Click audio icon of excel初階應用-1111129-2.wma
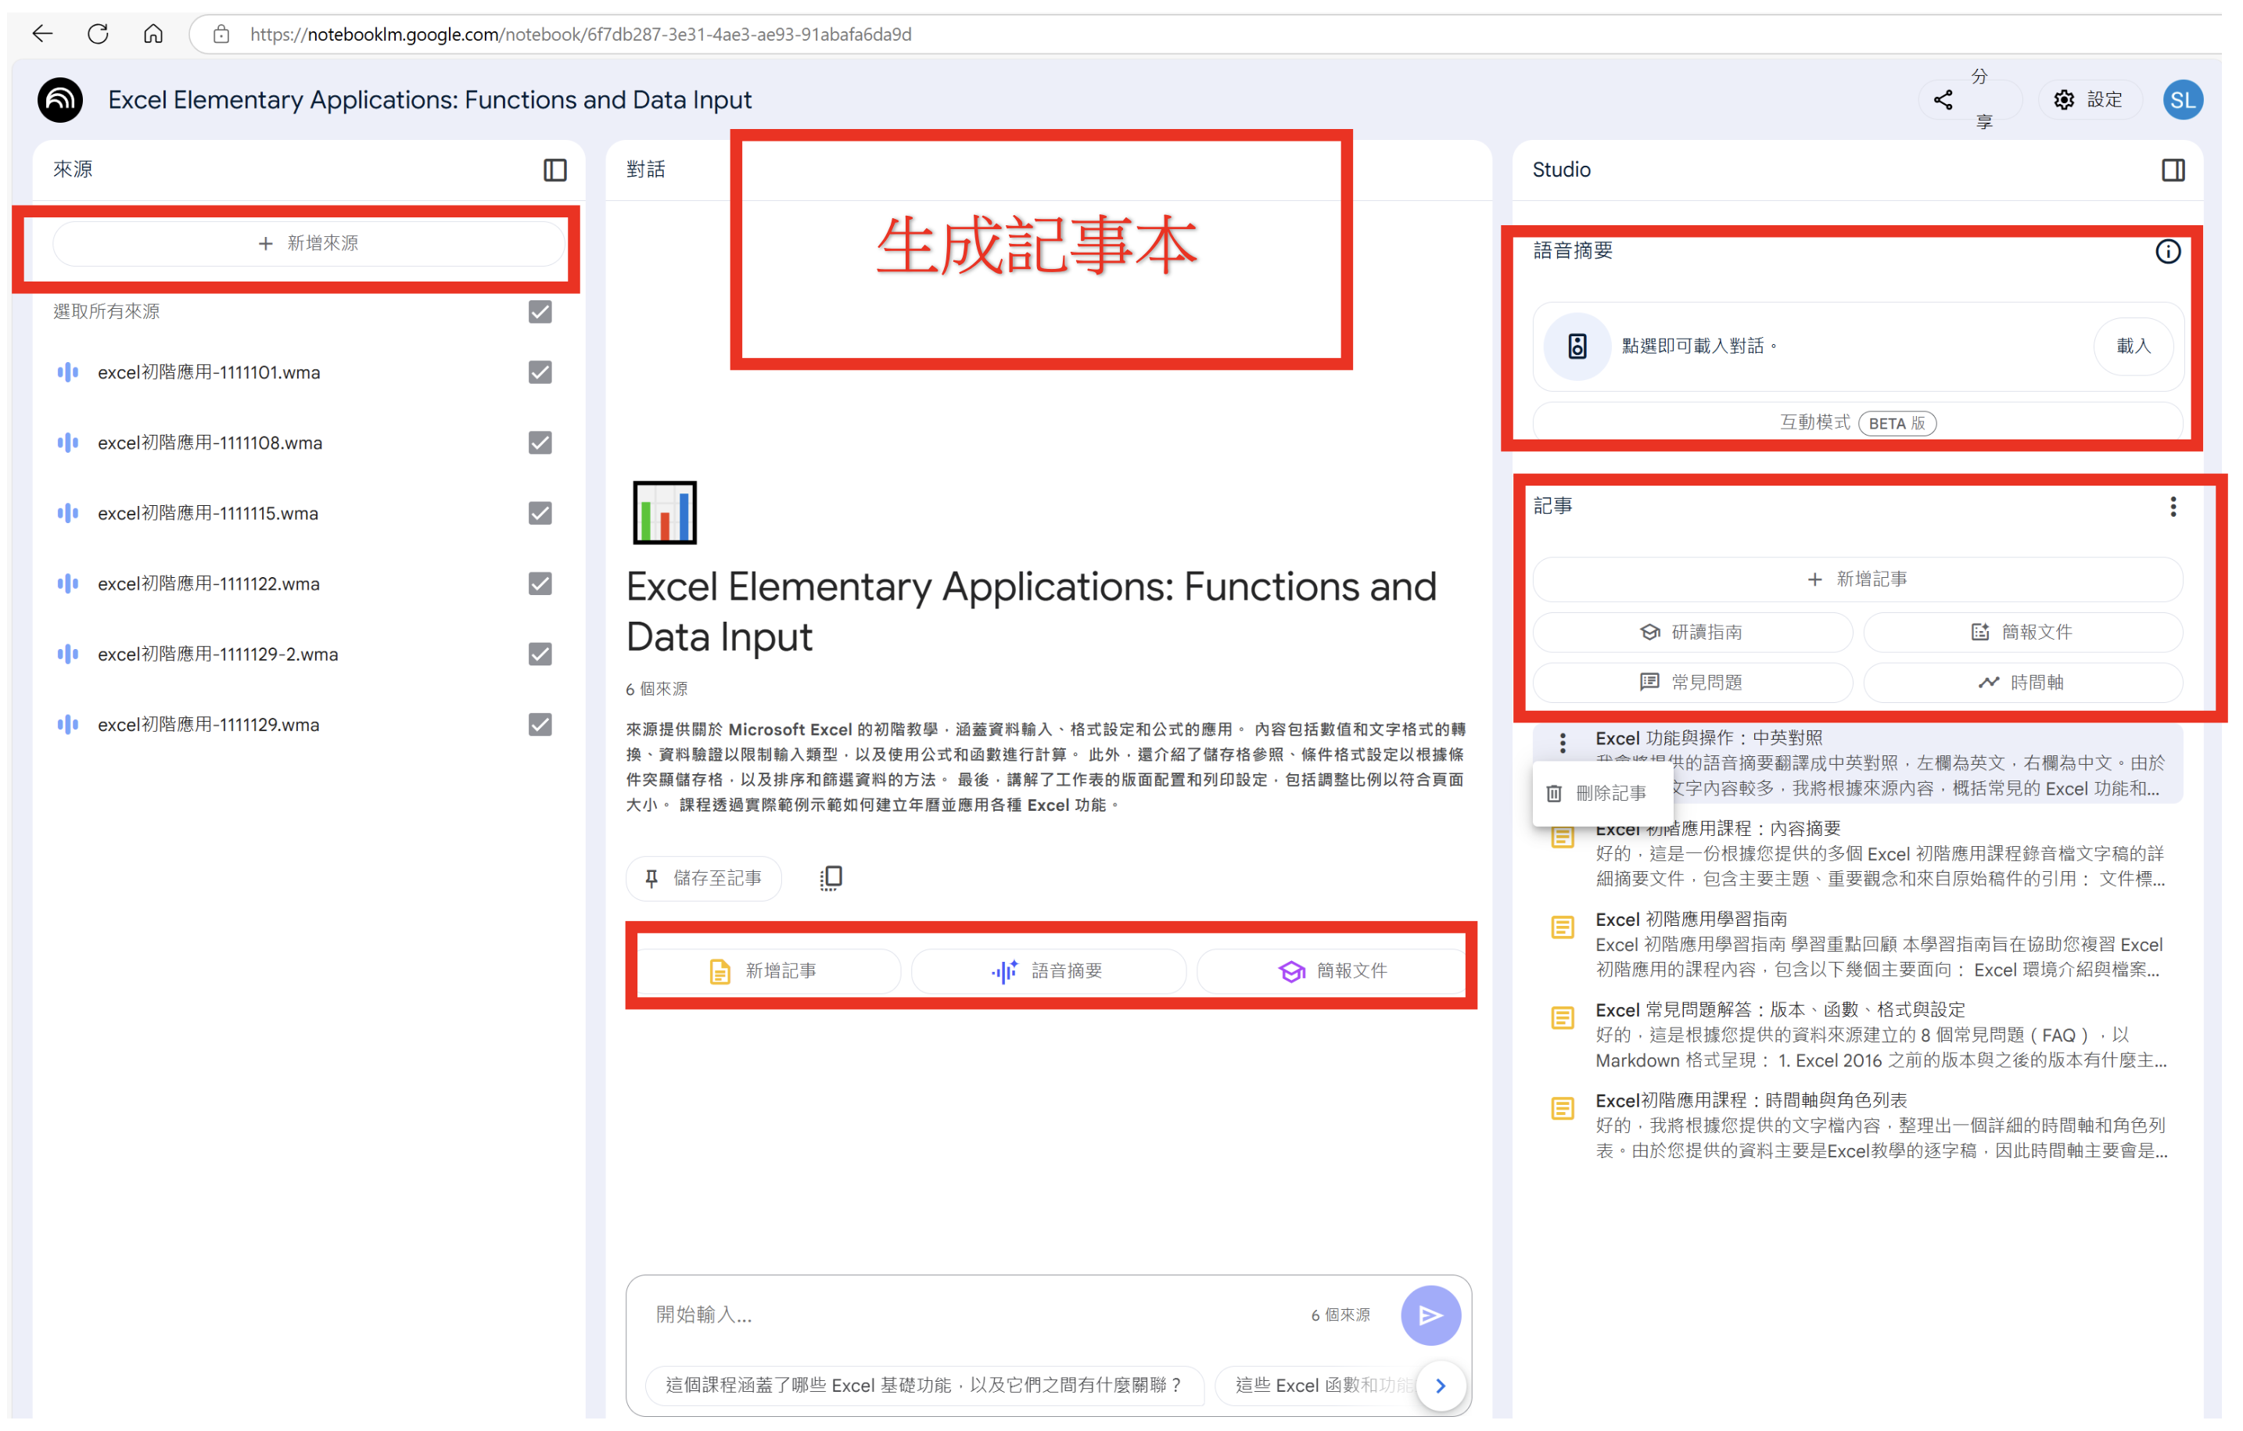Image resolution: width=2243 pixels, height=1431 pixels. [68, 654]
